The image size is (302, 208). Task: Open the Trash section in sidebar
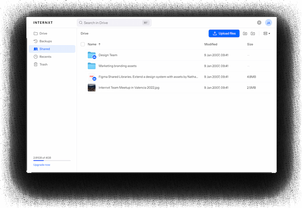pyautogui.click(x=43, y=64)
